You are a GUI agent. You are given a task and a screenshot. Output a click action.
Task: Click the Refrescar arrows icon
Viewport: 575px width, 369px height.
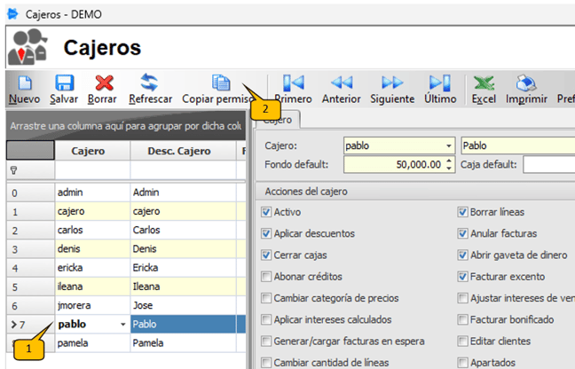click(x=149, y=82)
